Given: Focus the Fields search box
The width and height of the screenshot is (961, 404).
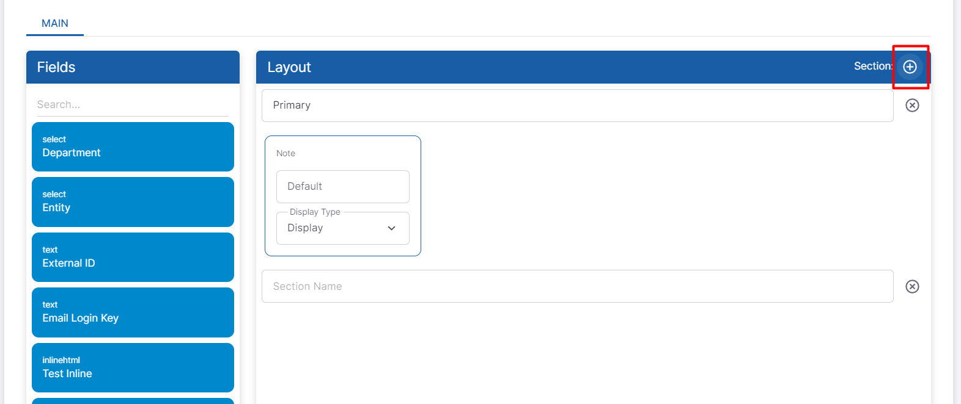Looking at the screenshot, I should (132, 104).
